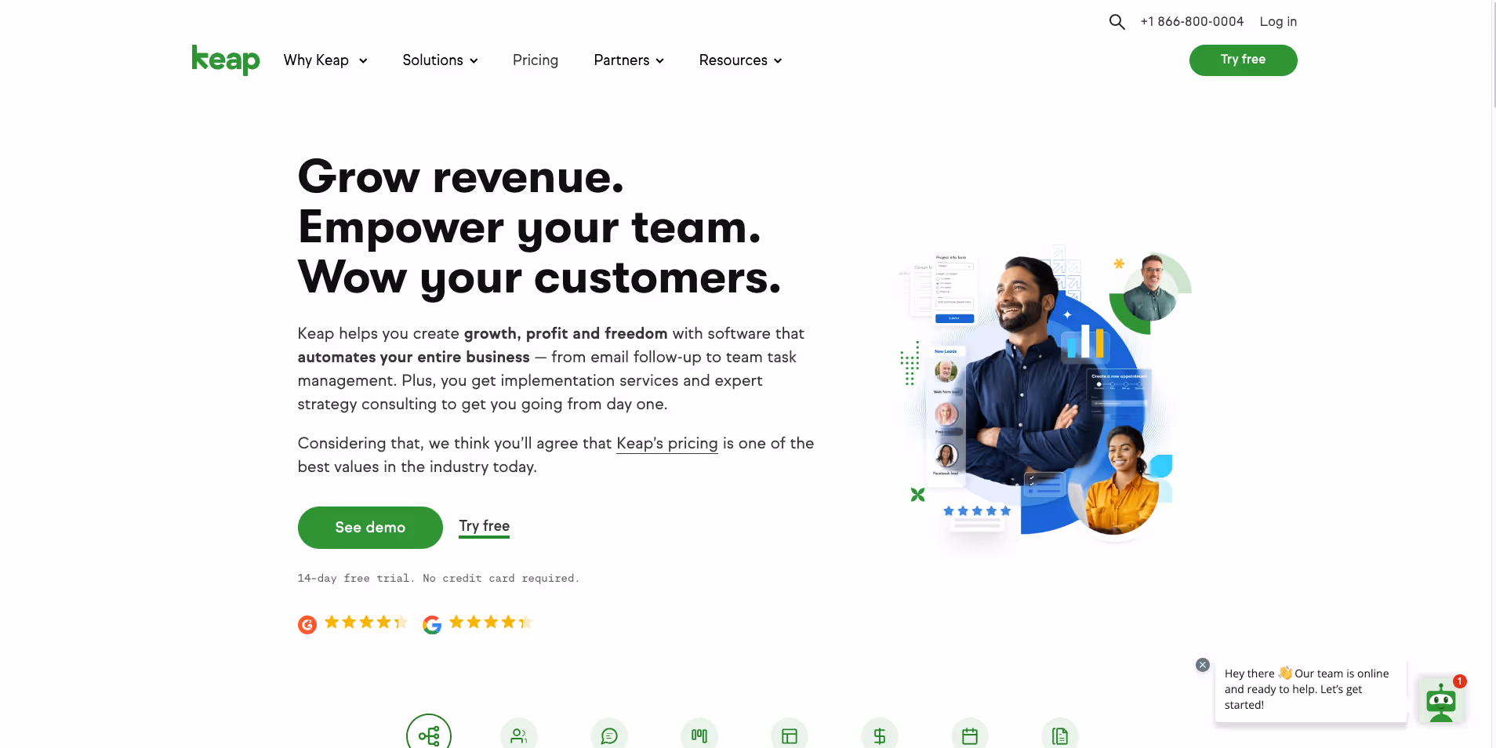Expand the Why Keap dropdown menu
Viewport: 1496px width, 748px height.
tap(325, 60)
